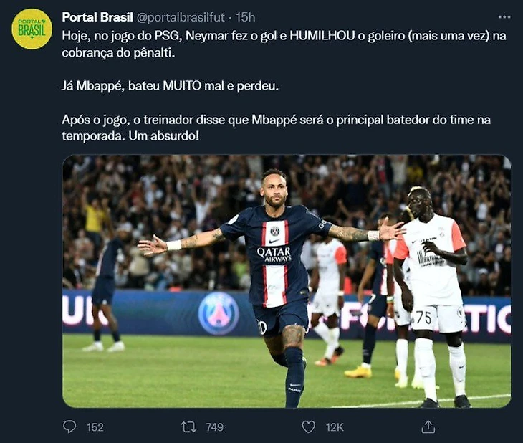Screen dimensions: 523x443
Task: Click the Portal Brasil display name
Action: [97, 17]
